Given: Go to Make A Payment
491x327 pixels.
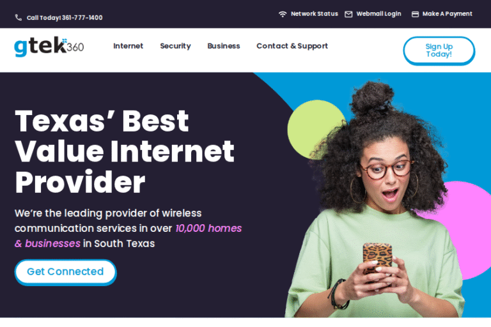Looking at the screenshot, I should [447, 14].
